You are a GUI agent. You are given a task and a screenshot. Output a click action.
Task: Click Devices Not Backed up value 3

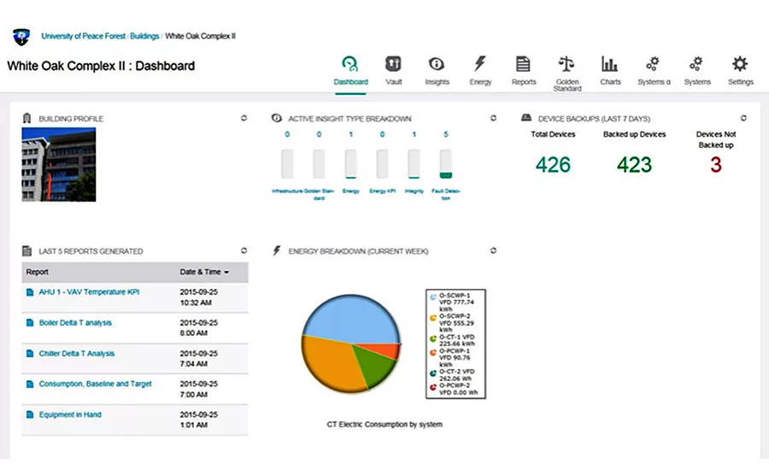coord(715,164)
